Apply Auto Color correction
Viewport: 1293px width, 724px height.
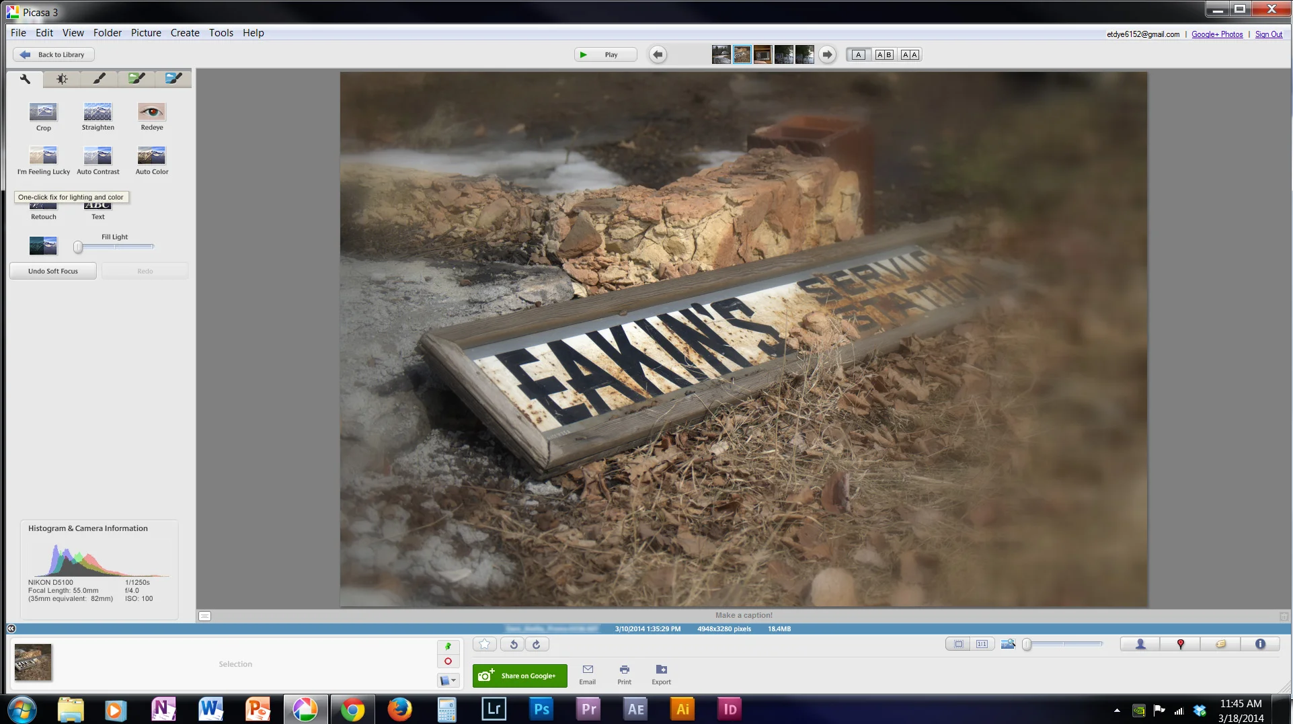tap(151, 161)
